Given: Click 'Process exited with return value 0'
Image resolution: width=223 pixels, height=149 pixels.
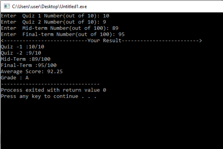Looking at the screenshot, I should pos(53,90).
